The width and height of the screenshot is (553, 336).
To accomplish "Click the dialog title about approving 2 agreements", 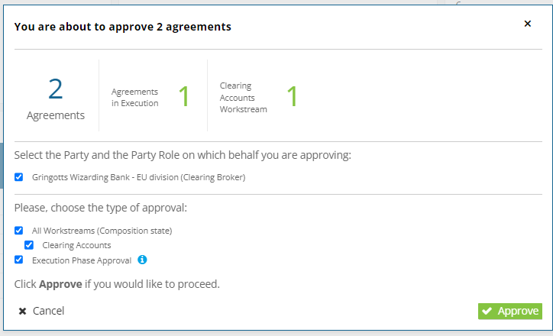I will pyautogui.click(x=123, y=27).
